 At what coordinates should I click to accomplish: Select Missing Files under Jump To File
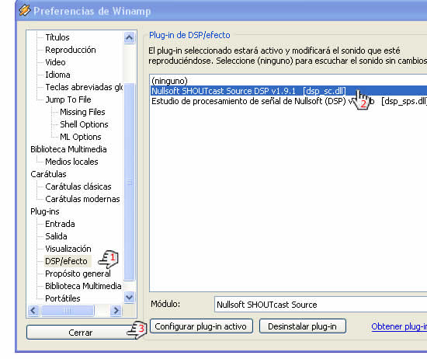click(82, 112)
